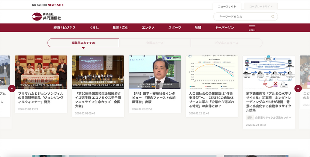This screenshot has height=157, width=310.
Task: Click the Kyodo News logo
Action: click(46, 16)
